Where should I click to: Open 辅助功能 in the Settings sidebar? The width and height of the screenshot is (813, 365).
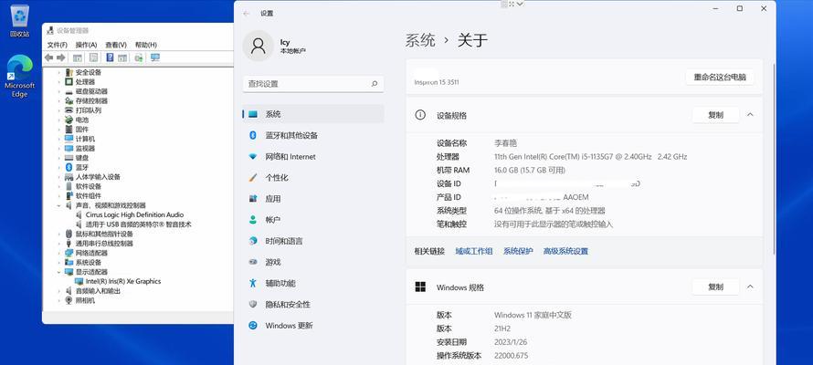(313, 283)
